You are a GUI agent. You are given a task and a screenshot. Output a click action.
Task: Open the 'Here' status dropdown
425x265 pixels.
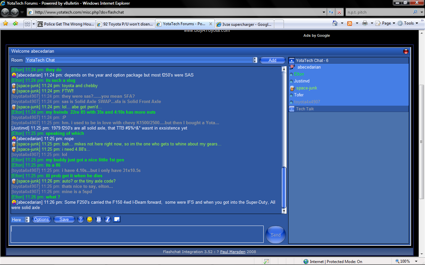click(20, 220)
